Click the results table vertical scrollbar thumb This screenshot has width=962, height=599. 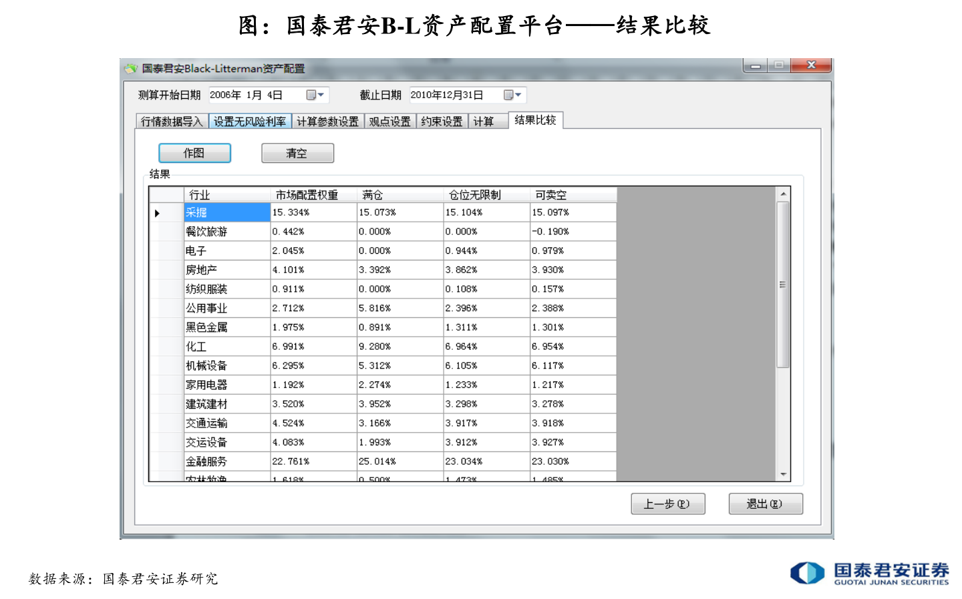point(783,284)
